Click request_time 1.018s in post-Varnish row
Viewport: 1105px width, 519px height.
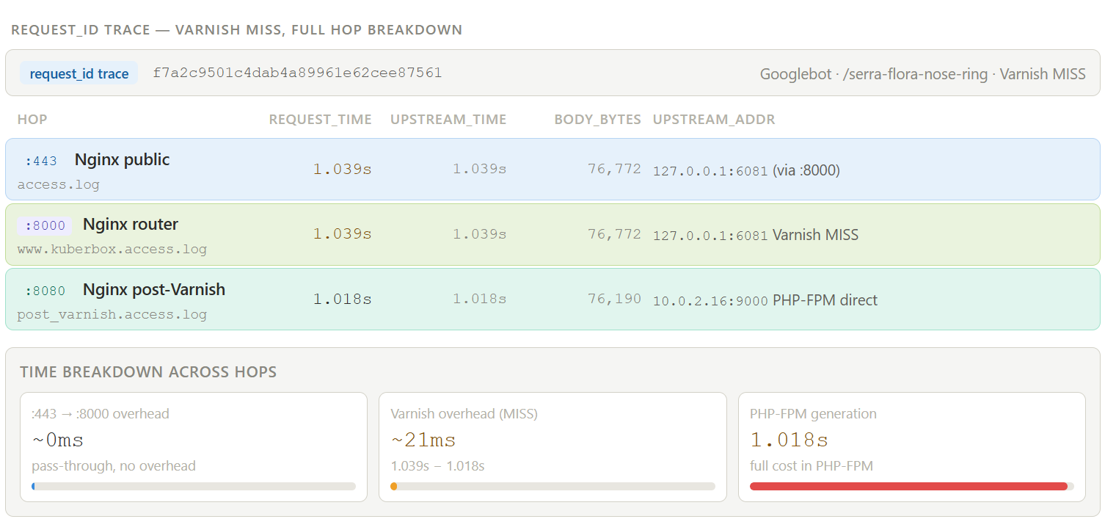click(x=342, y=299)
